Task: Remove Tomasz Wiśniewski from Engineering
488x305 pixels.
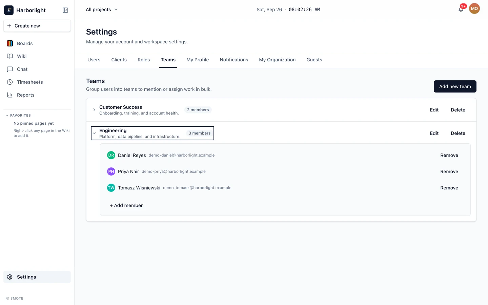Action: pos(449,188)
